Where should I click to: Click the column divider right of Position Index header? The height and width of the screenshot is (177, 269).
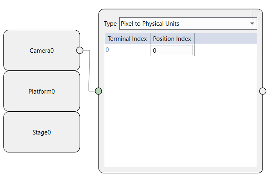coord(194,39)
